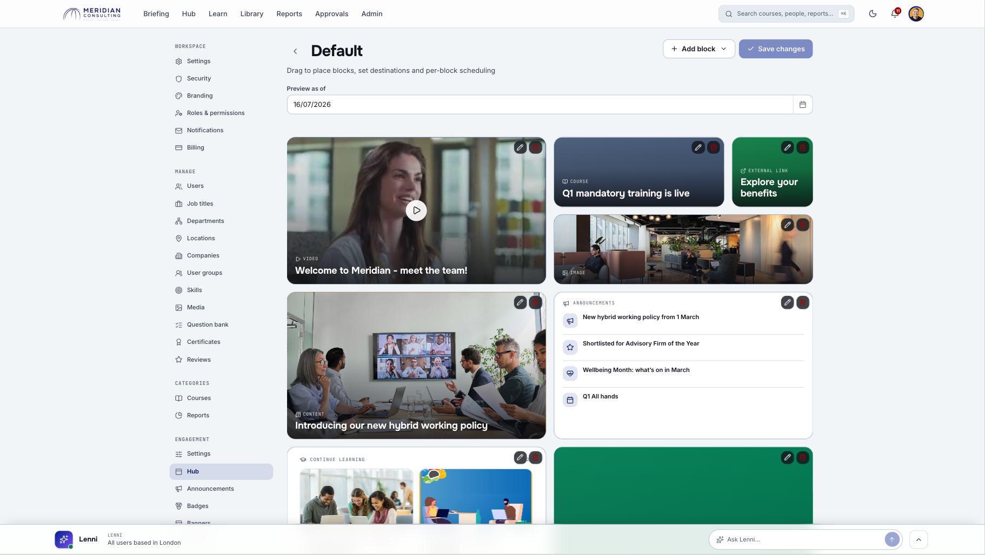
Task: Edit the hybrid working policy content block
Action: [x=520, y=302]
